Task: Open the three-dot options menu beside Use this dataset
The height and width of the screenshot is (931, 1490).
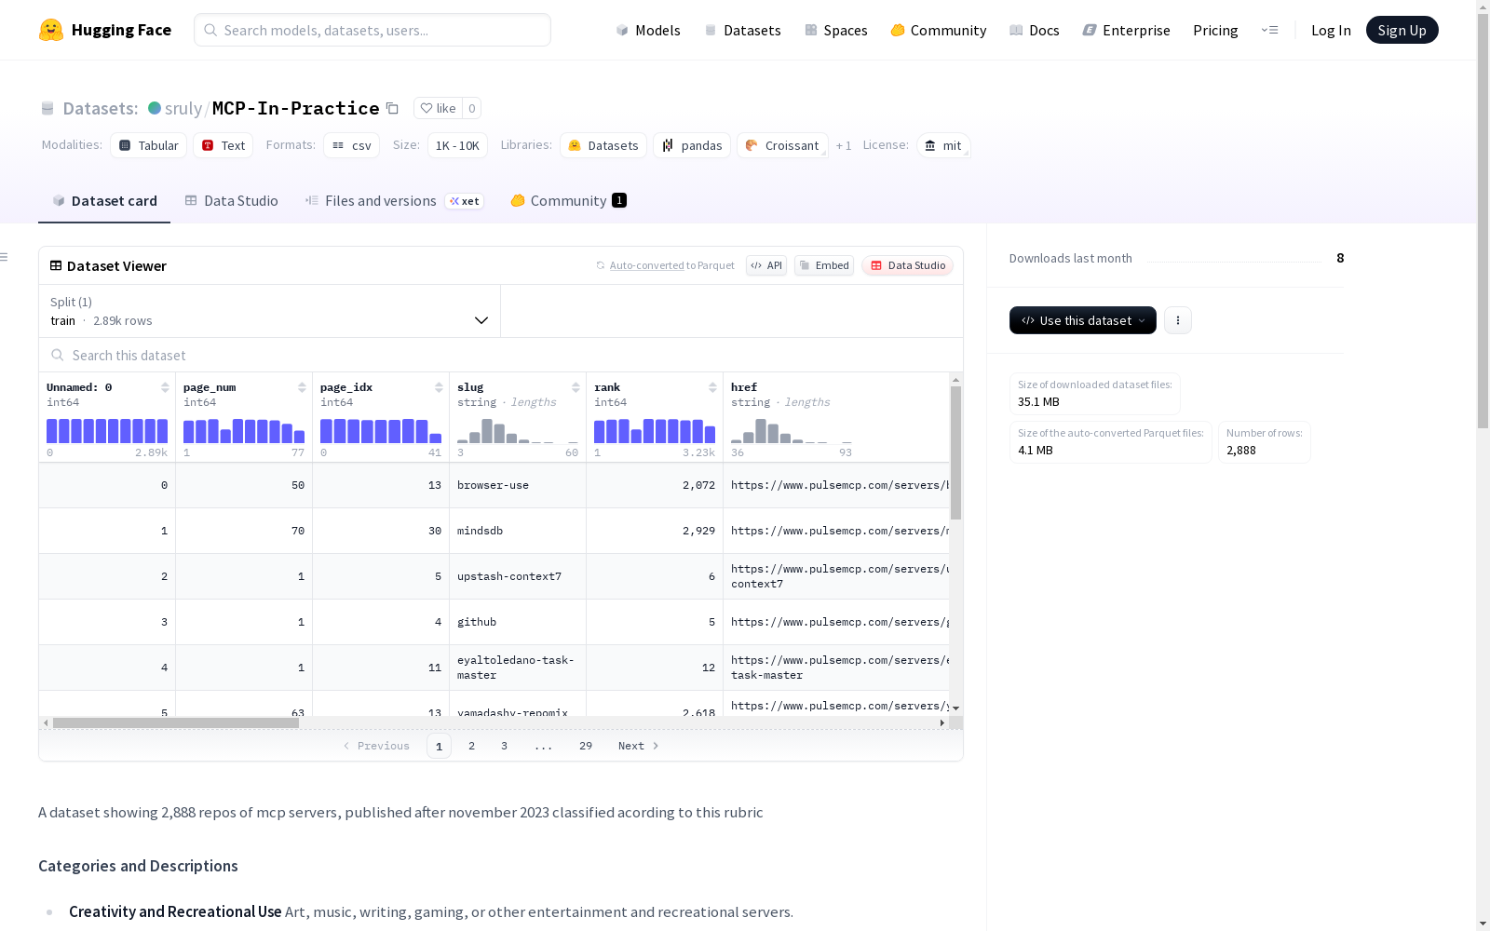Action: coord(1178,320)
